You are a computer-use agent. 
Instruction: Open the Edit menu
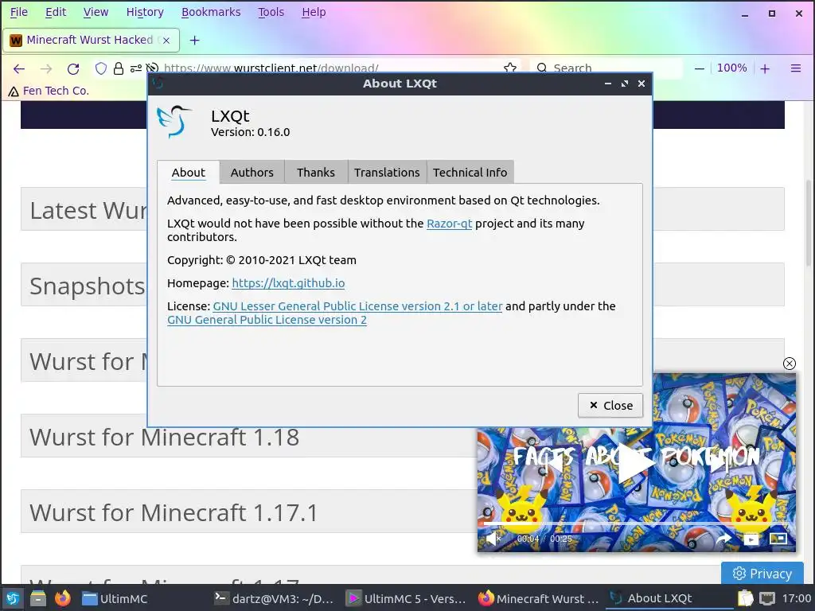(56, 12)
